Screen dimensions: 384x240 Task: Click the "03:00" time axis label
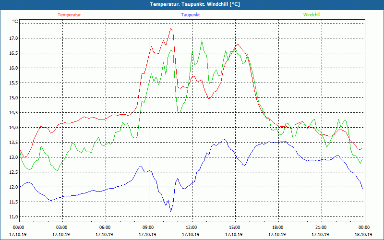tap(61, 228)
